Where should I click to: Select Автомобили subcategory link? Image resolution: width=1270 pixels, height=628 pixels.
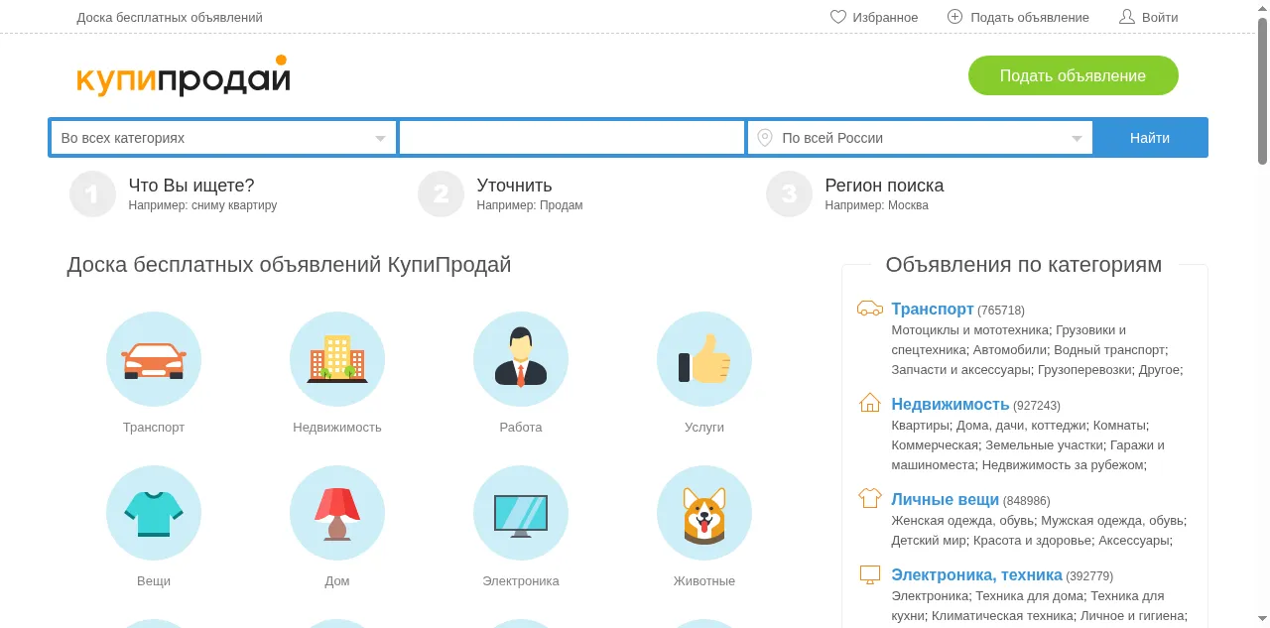pyautogui.click(x=1009, y=349)
